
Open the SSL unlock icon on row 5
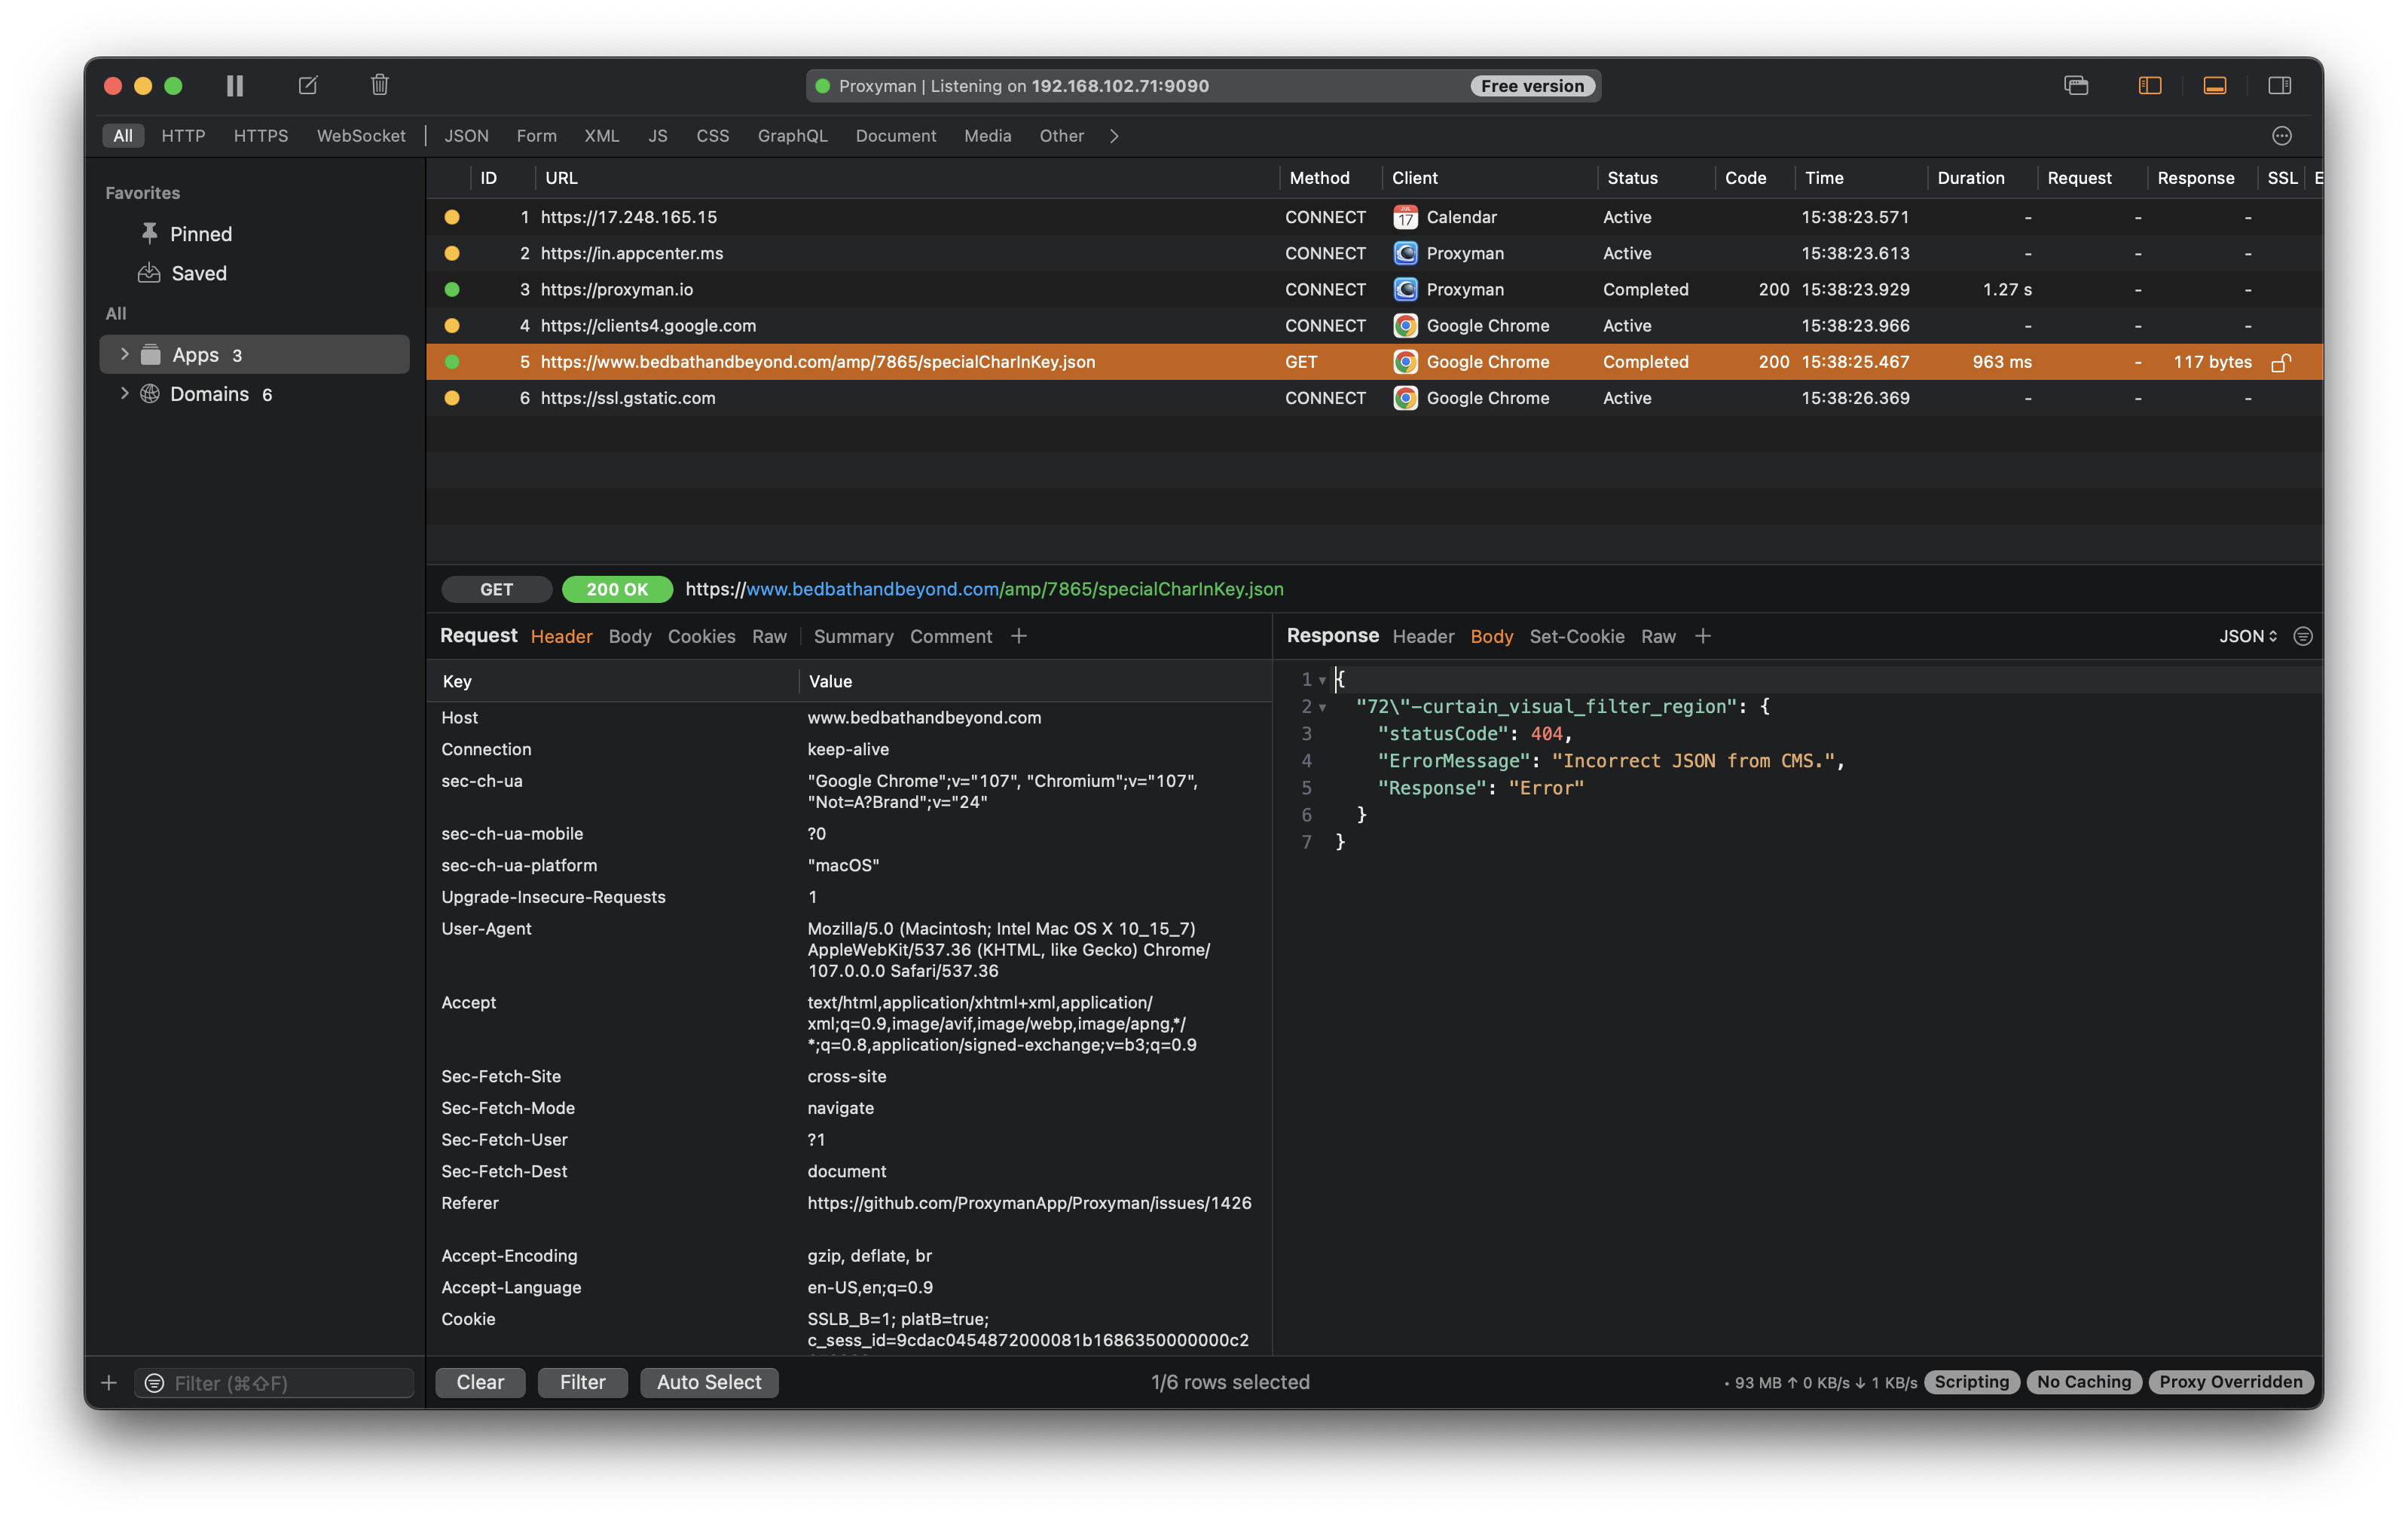(x=2280, y=363)
